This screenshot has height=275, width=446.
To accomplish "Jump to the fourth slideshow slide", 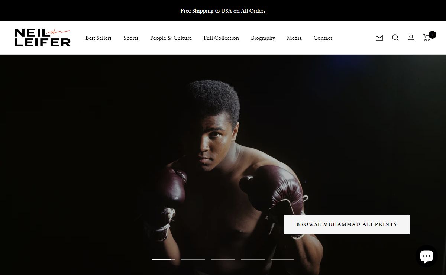I will (253, 259).
